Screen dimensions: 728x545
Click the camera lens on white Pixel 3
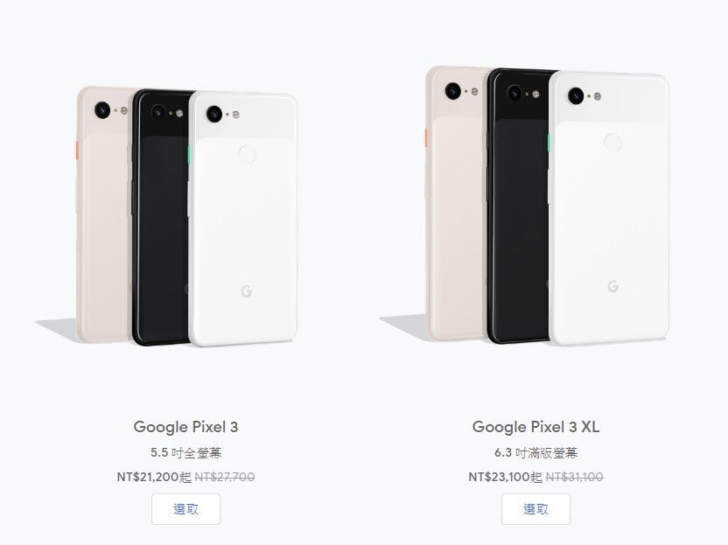pos(214,114)
